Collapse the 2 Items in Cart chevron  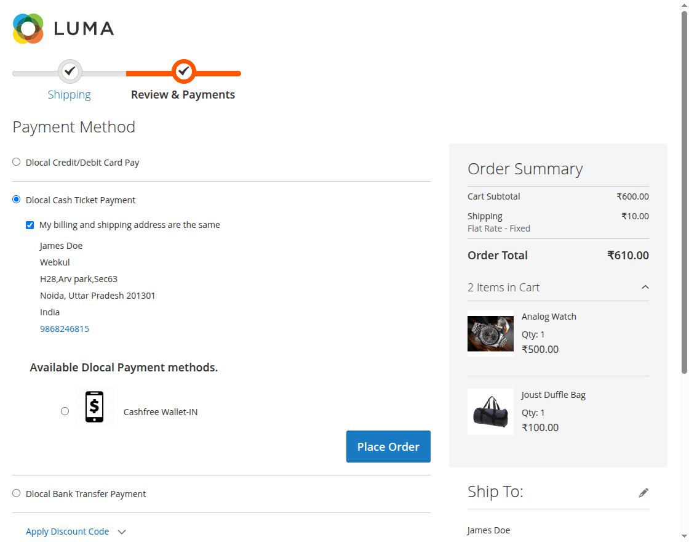tap(645, 288)
